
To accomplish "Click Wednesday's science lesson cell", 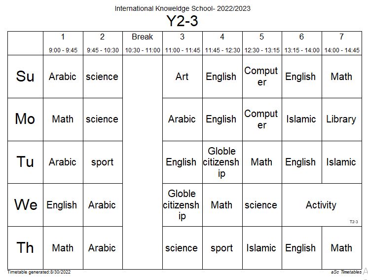I will click(262, 205).
